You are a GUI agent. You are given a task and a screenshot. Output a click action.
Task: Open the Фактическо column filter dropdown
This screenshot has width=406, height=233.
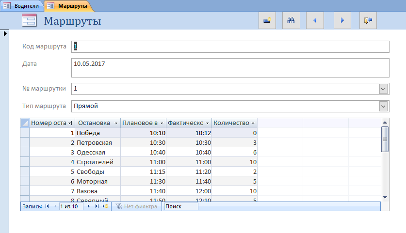(x=208, y=123)
